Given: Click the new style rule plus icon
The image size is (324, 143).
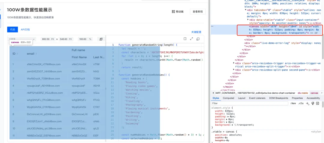Looking at the screenshot, I should pyautogui.click(x=307, y=103).
